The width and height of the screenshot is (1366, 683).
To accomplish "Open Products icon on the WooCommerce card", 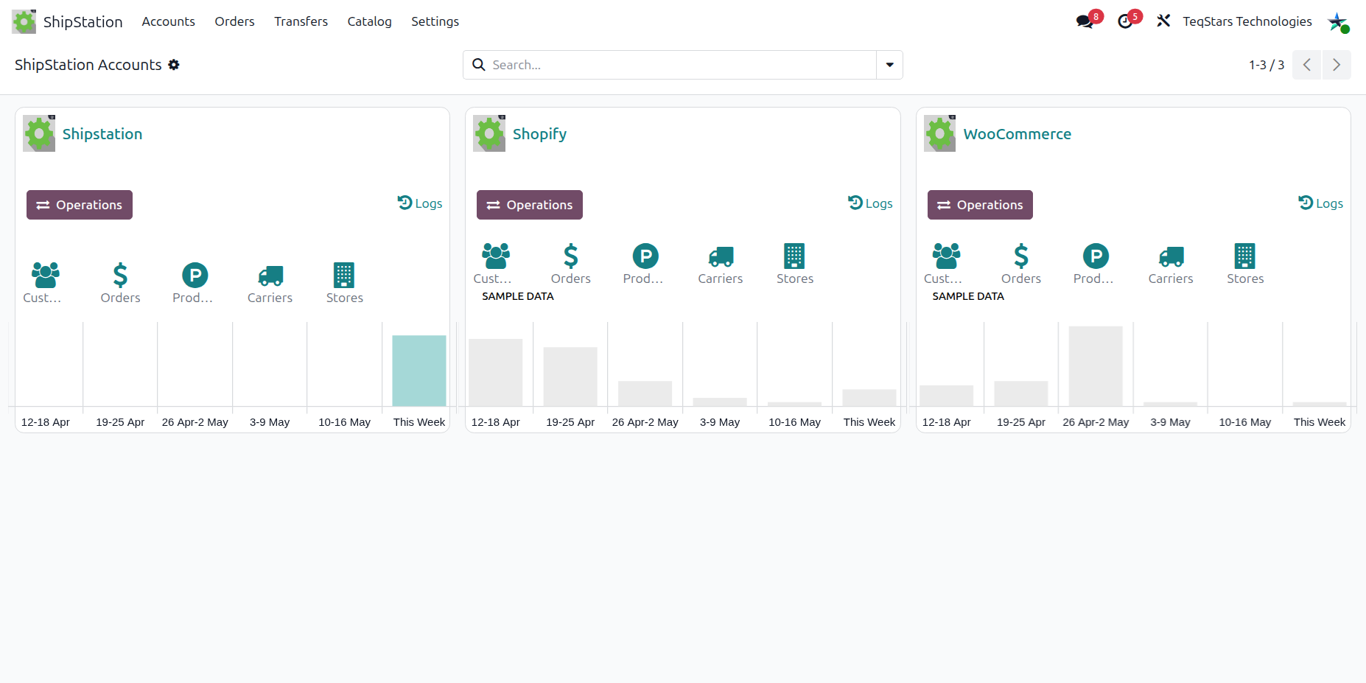I will coord(1096,256).
